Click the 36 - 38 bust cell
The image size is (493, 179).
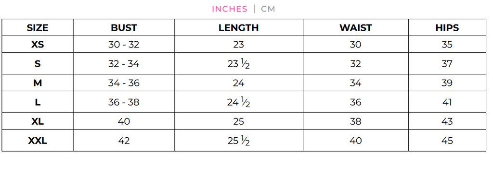click(124, 102)
